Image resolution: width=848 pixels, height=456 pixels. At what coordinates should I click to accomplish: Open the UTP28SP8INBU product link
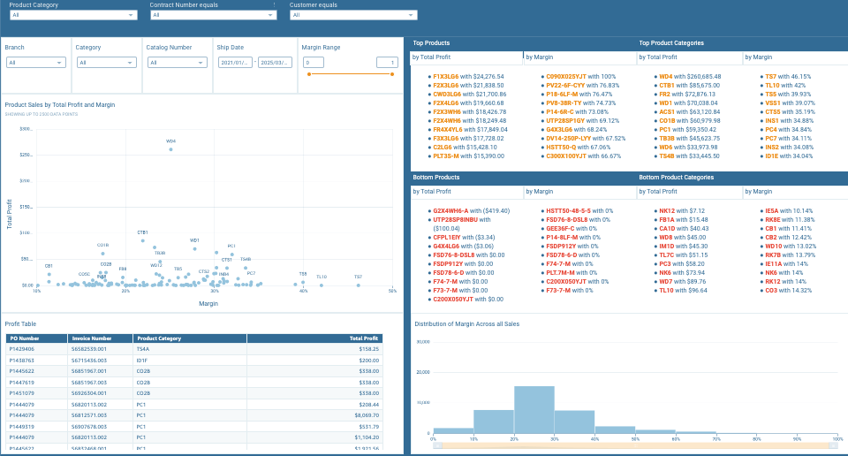point(456,220)
